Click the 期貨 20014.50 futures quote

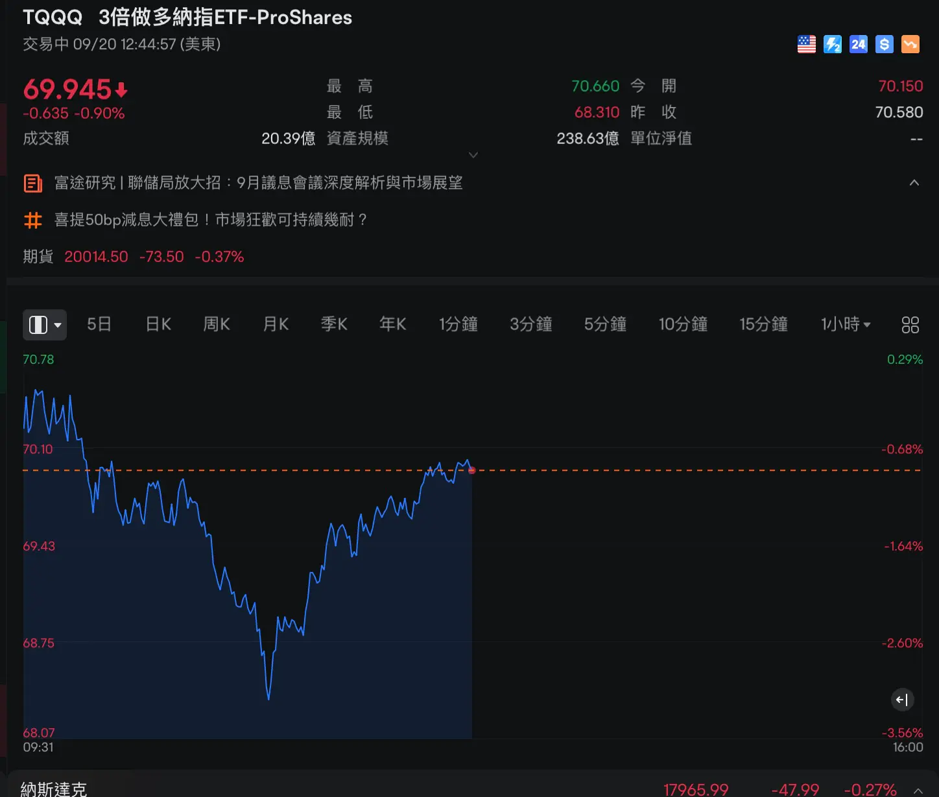[x=134, y=257]
